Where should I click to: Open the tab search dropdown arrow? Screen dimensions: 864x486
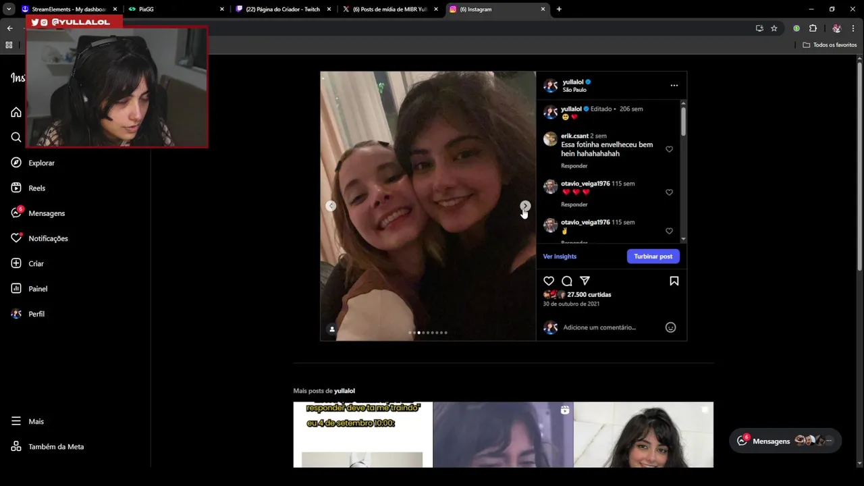pyautogui.click(x=9, y=9)
